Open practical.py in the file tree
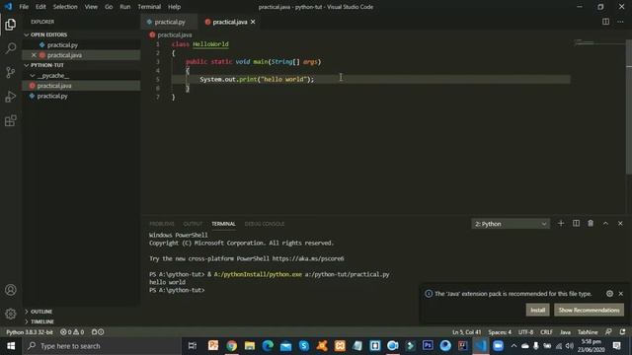This screenshot has width=632, height=355. click(52, 96)
